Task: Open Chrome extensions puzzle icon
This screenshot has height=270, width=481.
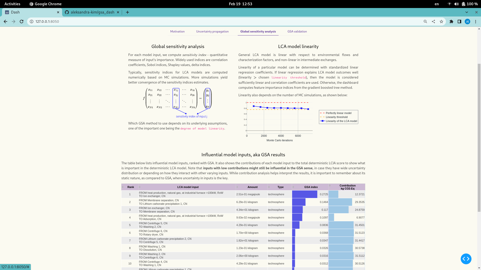Action: [451, 21]
